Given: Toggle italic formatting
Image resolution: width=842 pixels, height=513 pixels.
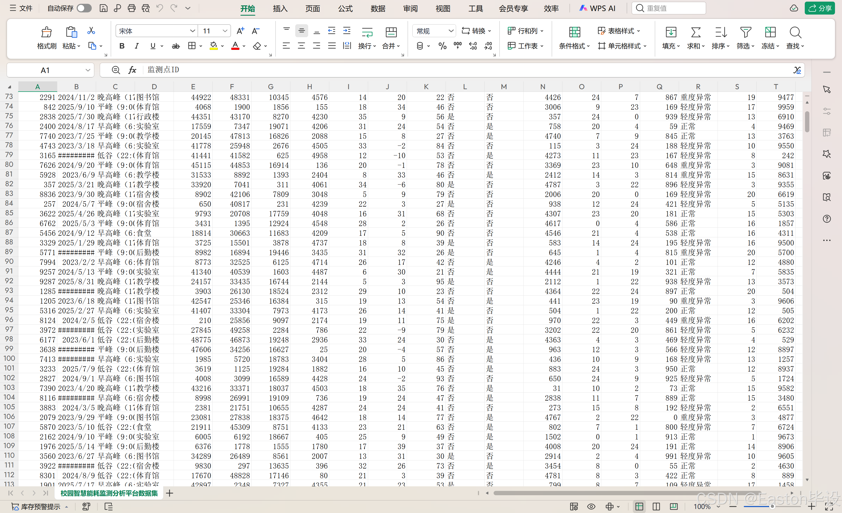Looking at the screenshot, I should (x=137, y=46).
